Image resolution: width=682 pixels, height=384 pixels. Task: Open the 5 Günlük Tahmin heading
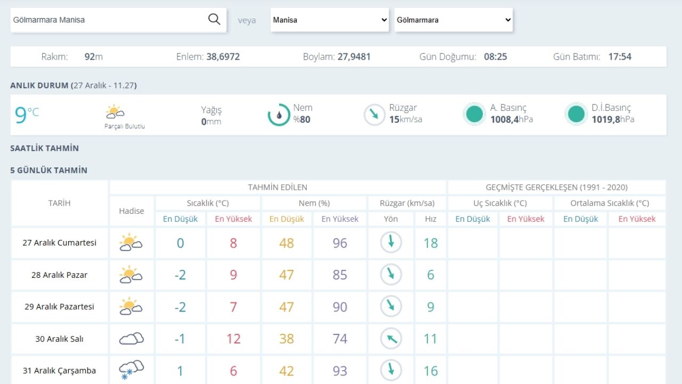[x=49, y=171]
